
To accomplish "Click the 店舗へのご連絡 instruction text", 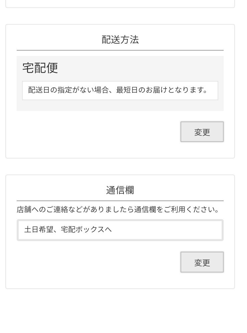I will point(118,210).
